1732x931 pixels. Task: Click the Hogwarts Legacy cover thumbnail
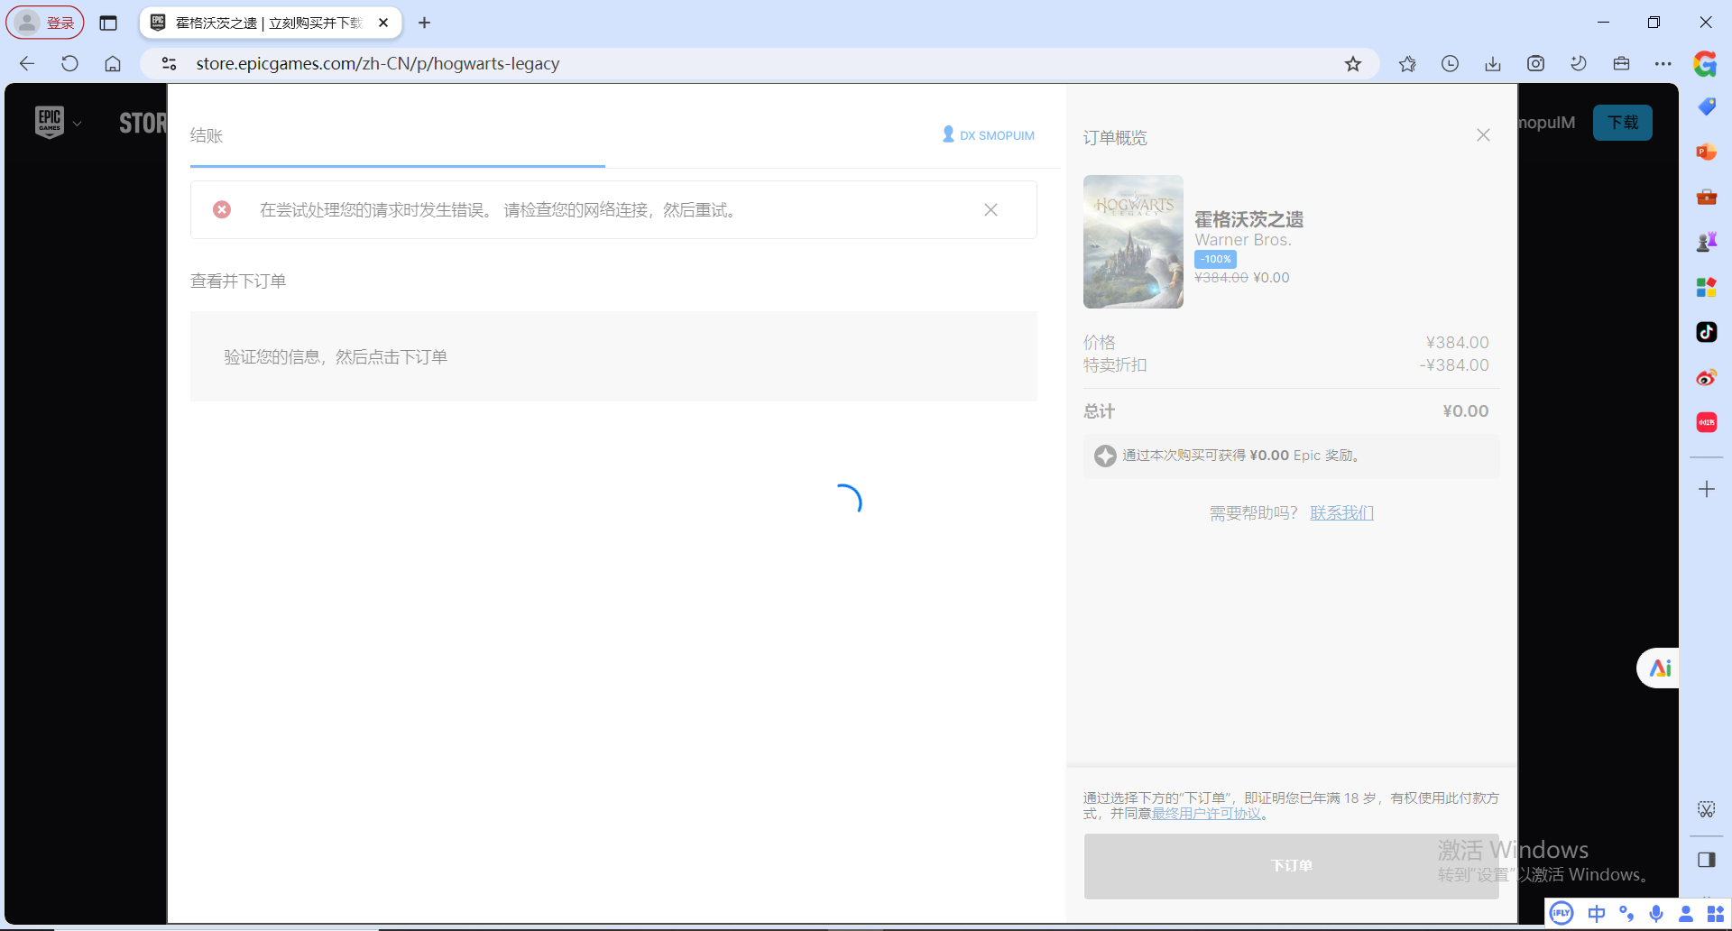tap(1133, 242)
